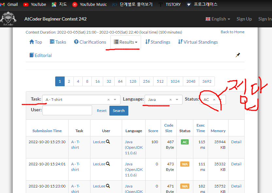Click Java (OpenJDK 11.0.6) in 15:25:30 row

click(x=134, y=147)
